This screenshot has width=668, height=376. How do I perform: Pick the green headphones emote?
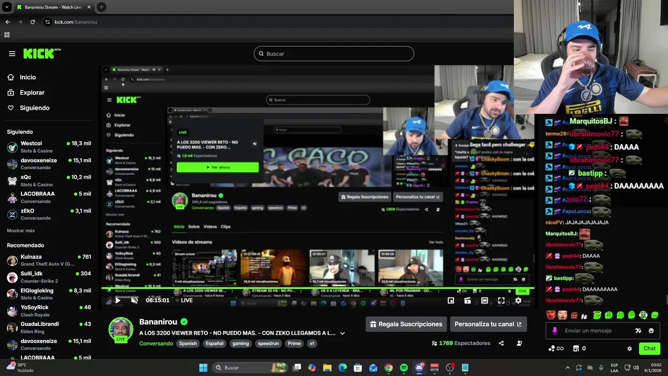[x=643, y=315]
